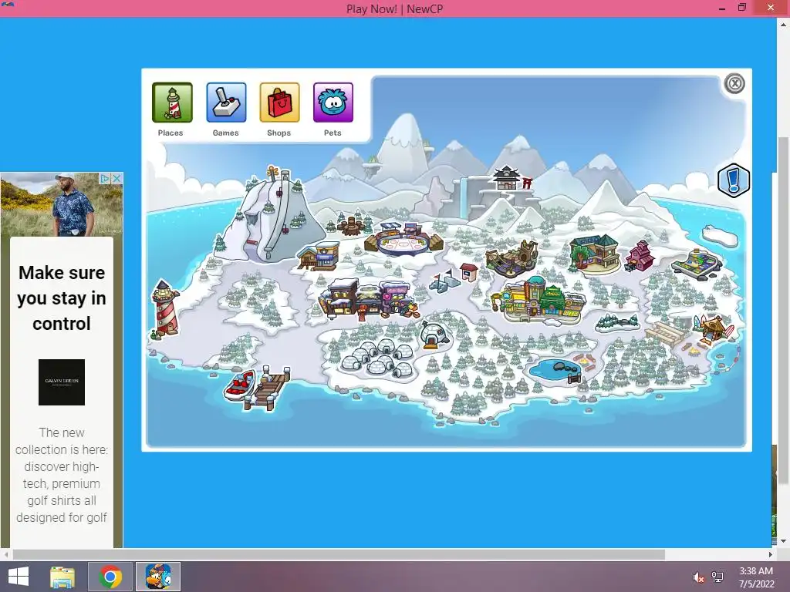Click the muted volume tray icon
790x592 pixels.
(697, 577)
